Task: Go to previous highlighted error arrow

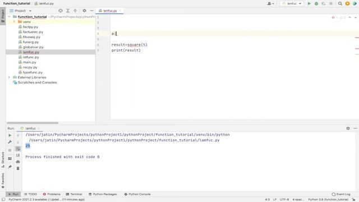Action: [x=349, y=17]
